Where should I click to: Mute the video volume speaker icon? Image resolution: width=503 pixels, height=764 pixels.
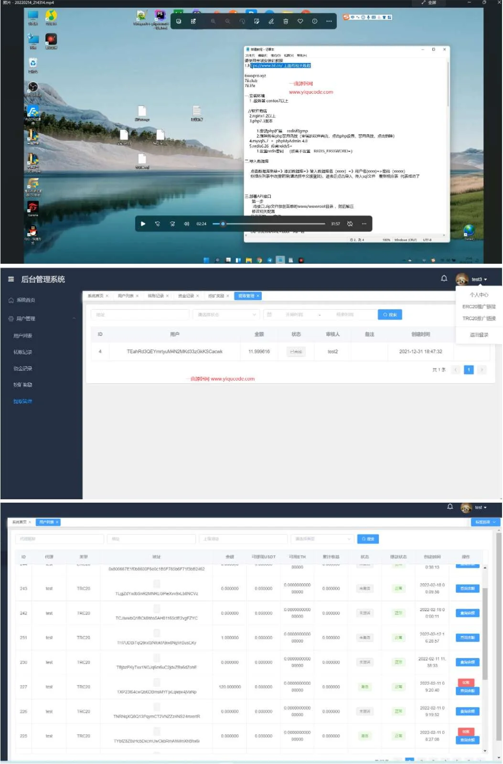[x=187, y=224]
